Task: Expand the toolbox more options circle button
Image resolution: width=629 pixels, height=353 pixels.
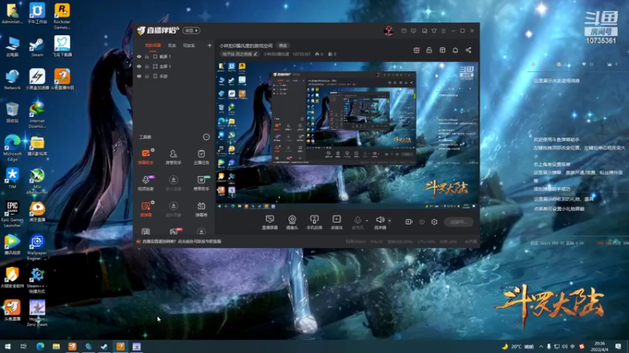Action: click(x=206, y=136)
